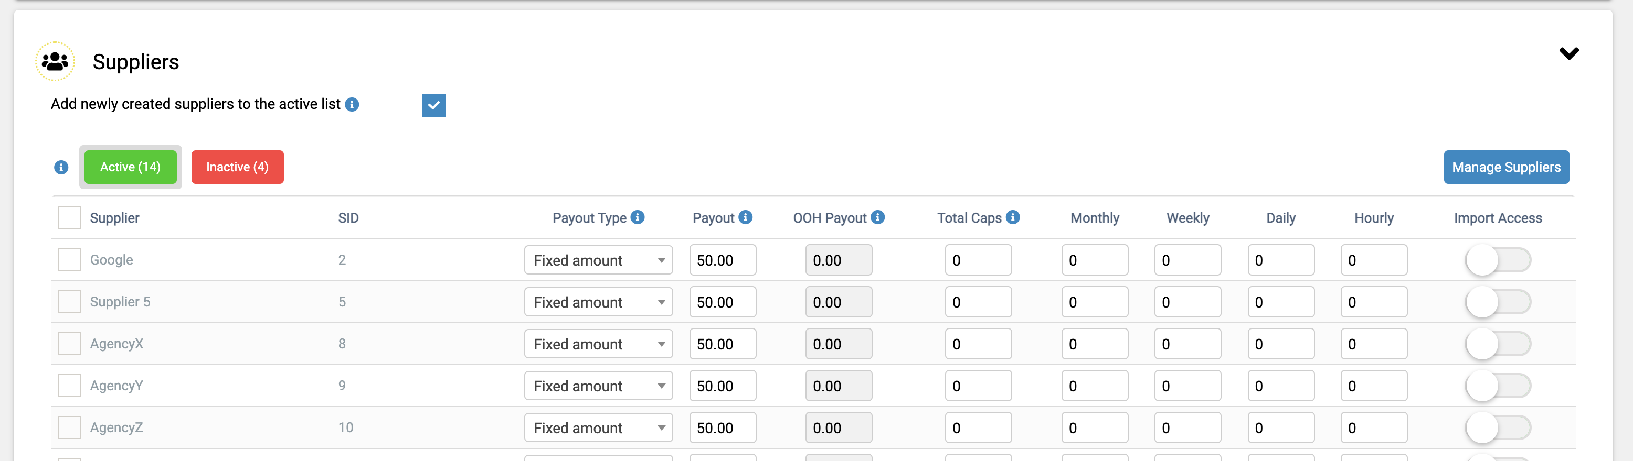Screen dimensions: 1633x461
Task: Click the AgencyX supplier name
Action: pos(116,343)
